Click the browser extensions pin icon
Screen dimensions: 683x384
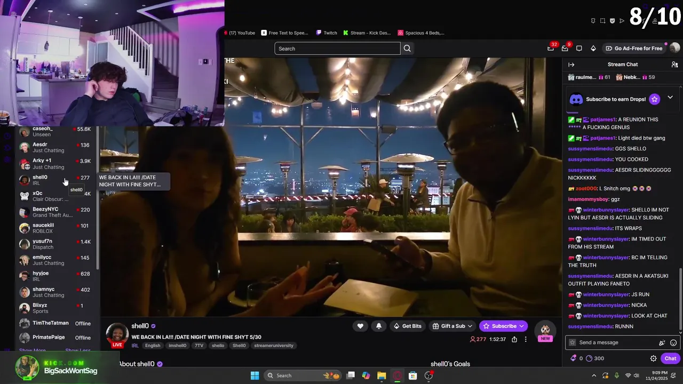click(x=593, y=21)
